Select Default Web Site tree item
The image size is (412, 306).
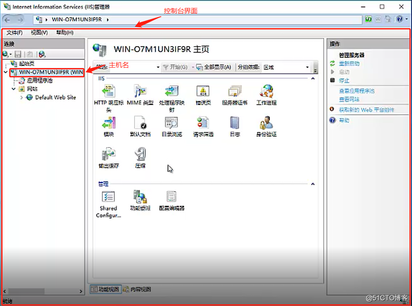pyautogui.click(x=55, y=98)
